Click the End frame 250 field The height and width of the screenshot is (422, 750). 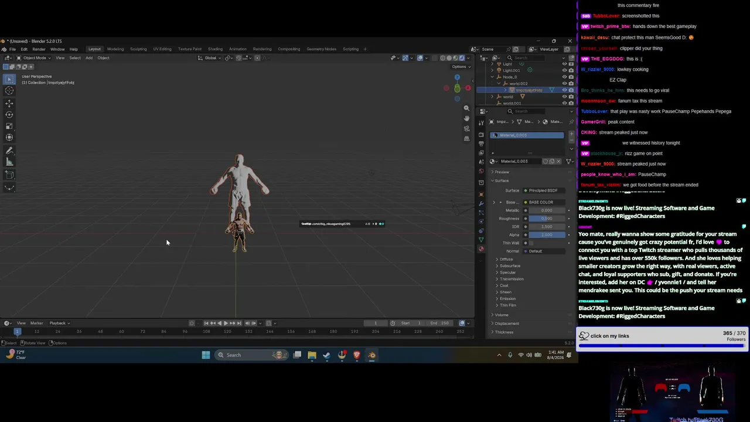[x=439, y=323]
